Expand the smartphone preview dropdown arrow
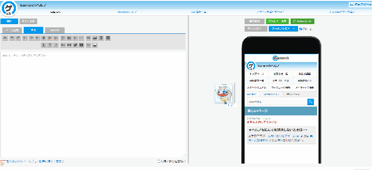This screenshot has width=372, height=171. 294,29
